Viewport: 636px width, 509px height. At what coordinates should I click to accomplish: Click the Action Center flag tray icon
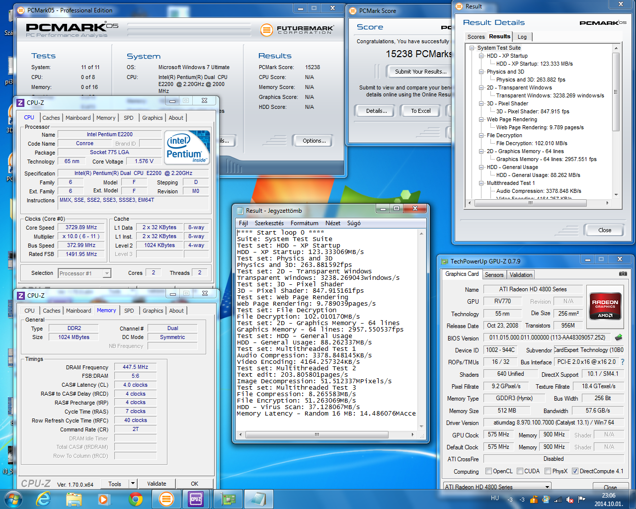tap(582, 499)
